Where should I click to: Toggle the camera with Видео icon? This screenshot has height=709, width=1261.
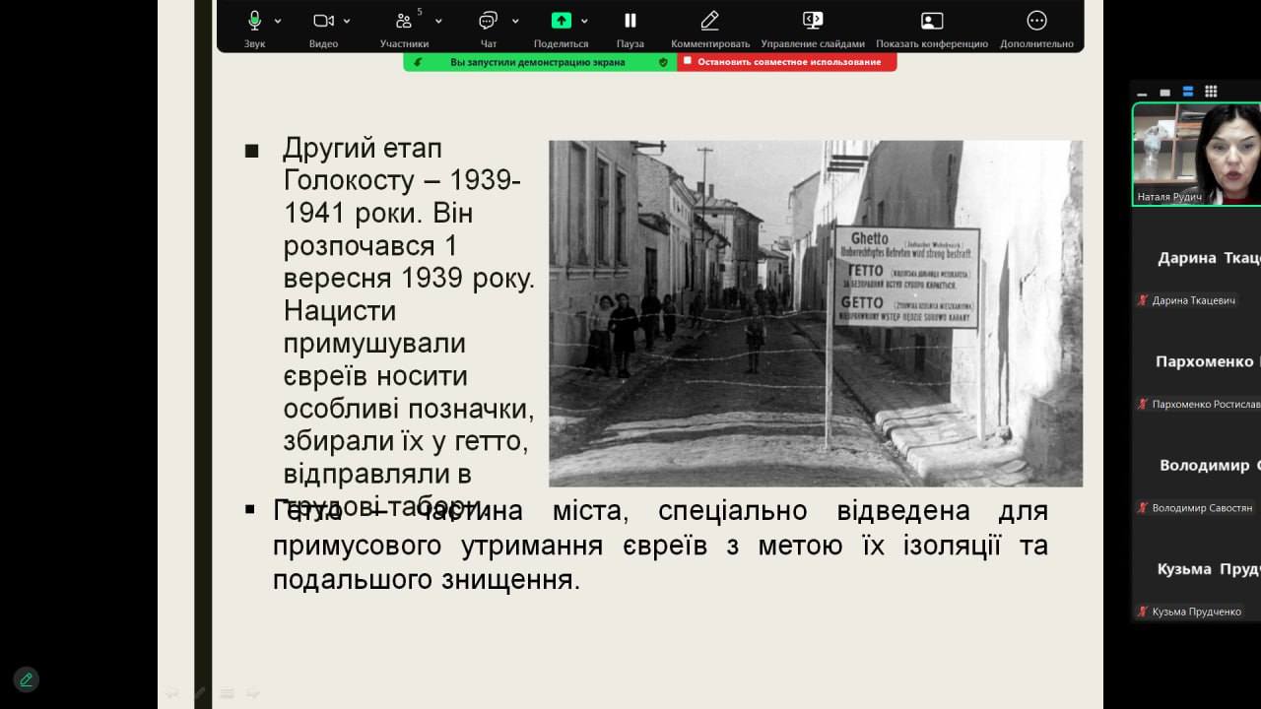tap(323, 21)
